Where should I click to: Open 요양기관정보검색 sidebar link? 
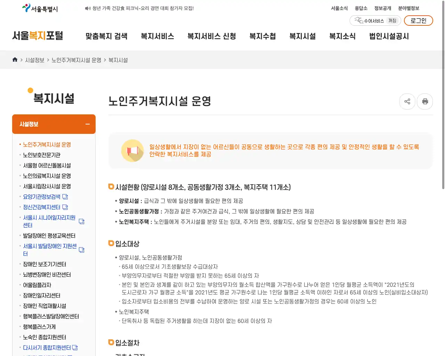[42, 197]
